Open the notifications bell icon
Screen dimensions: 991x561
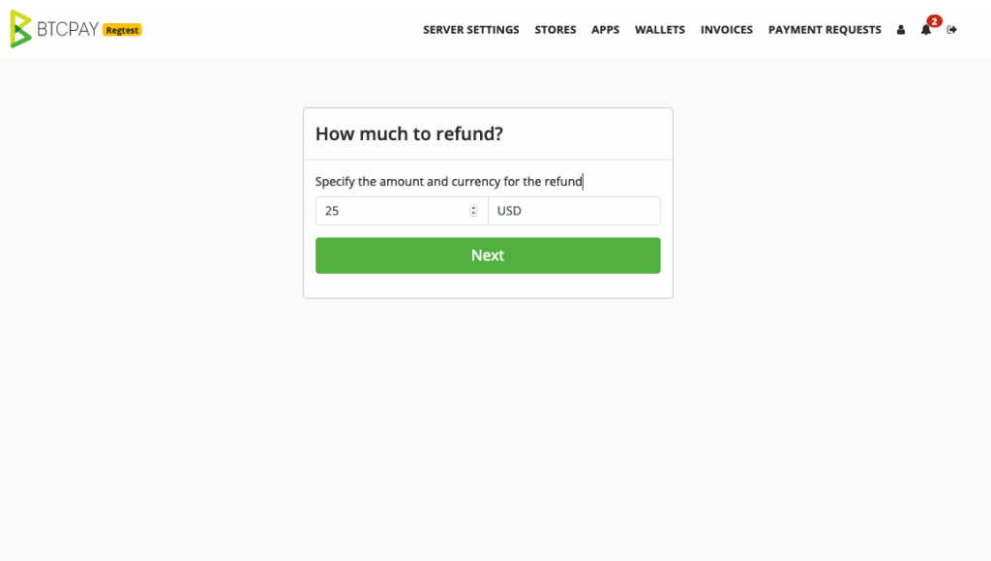click(925, 30)
